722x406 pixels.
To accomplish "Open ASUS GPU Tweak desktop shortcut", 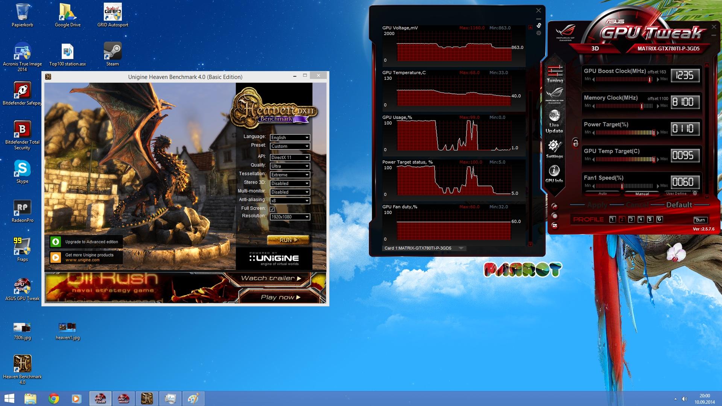I will coord(22,289).
